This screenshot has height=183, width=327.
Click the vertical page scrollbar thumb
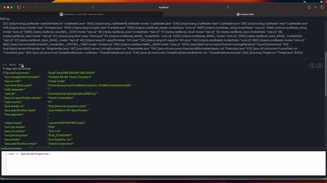tap(326, 74)
